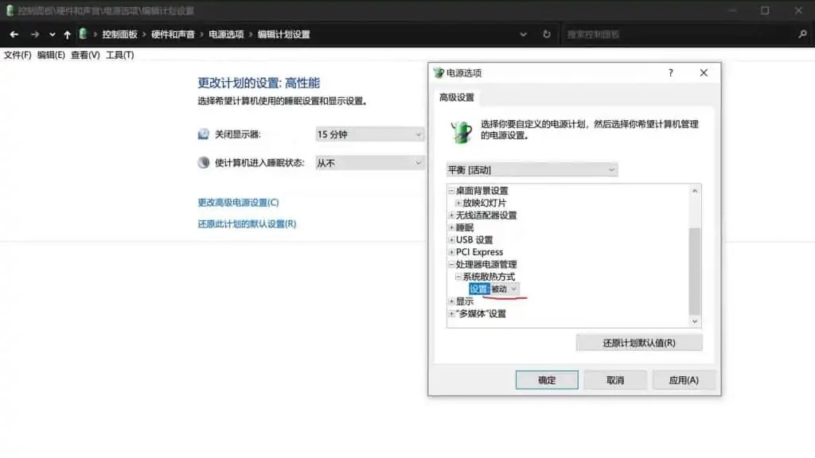Open the 平衡 [活动] power plan dropdown

pos(532,169)
